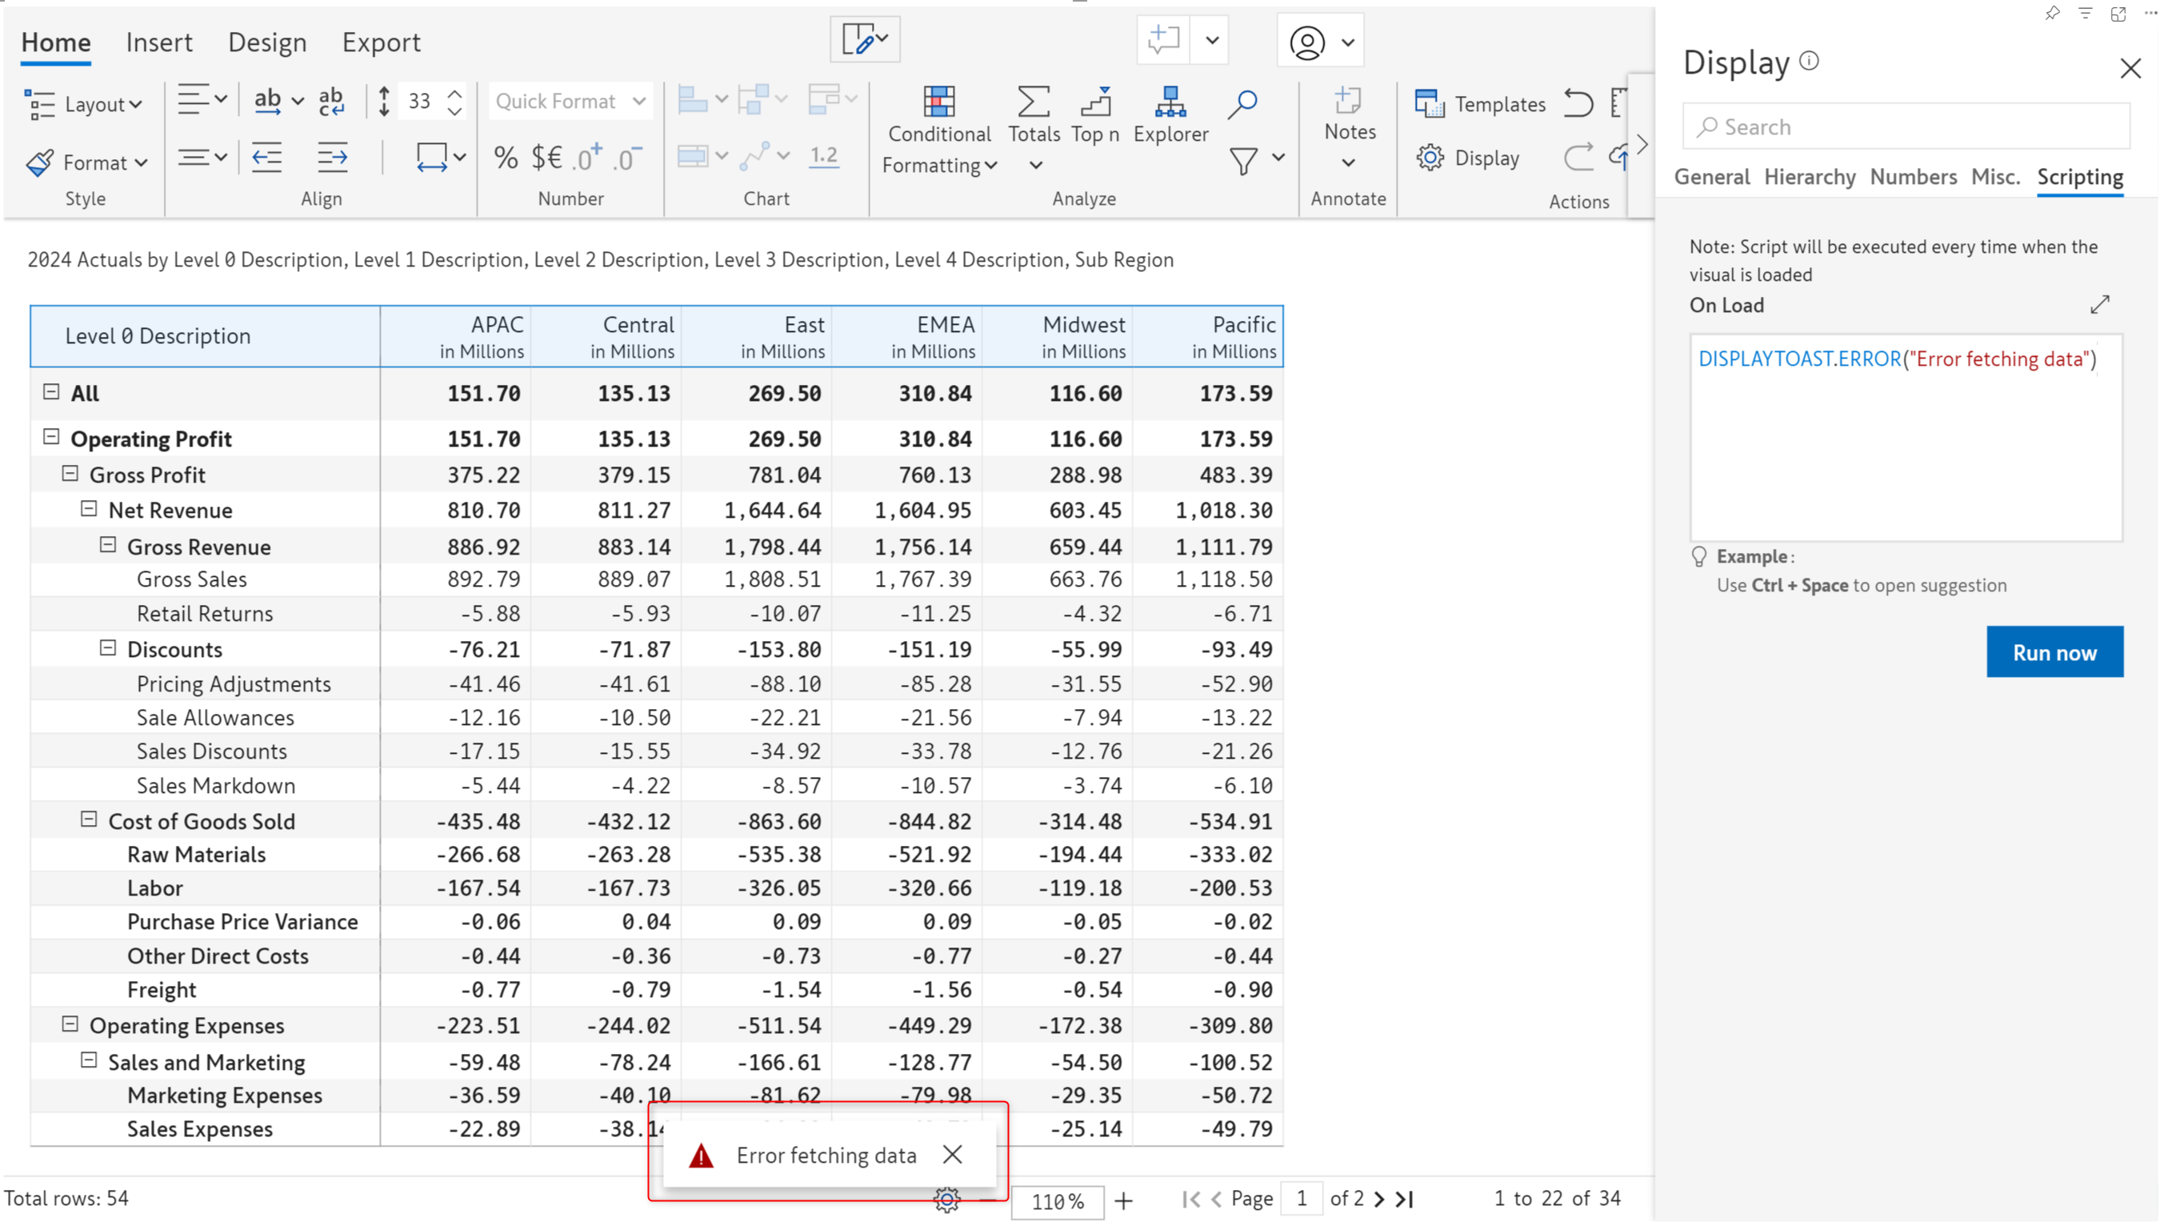Increase decimal places icon
Screen dimensions: 2160x1226
[x=587, y=158]
